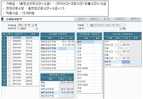Viewport: 143px width, 99px height.
Task: Tick the checkbox for employee 20030701
Action: 9,55
